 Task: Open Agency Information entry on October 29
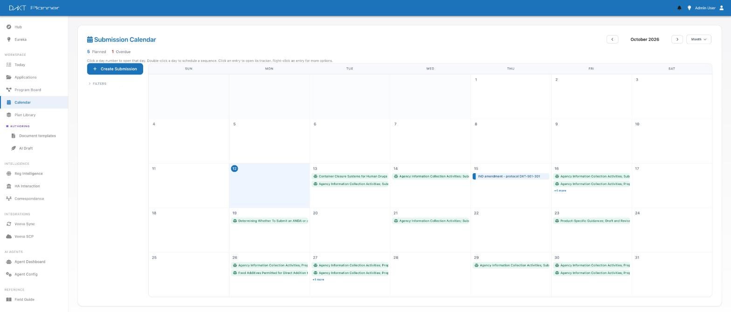click(x=510, y=265)
